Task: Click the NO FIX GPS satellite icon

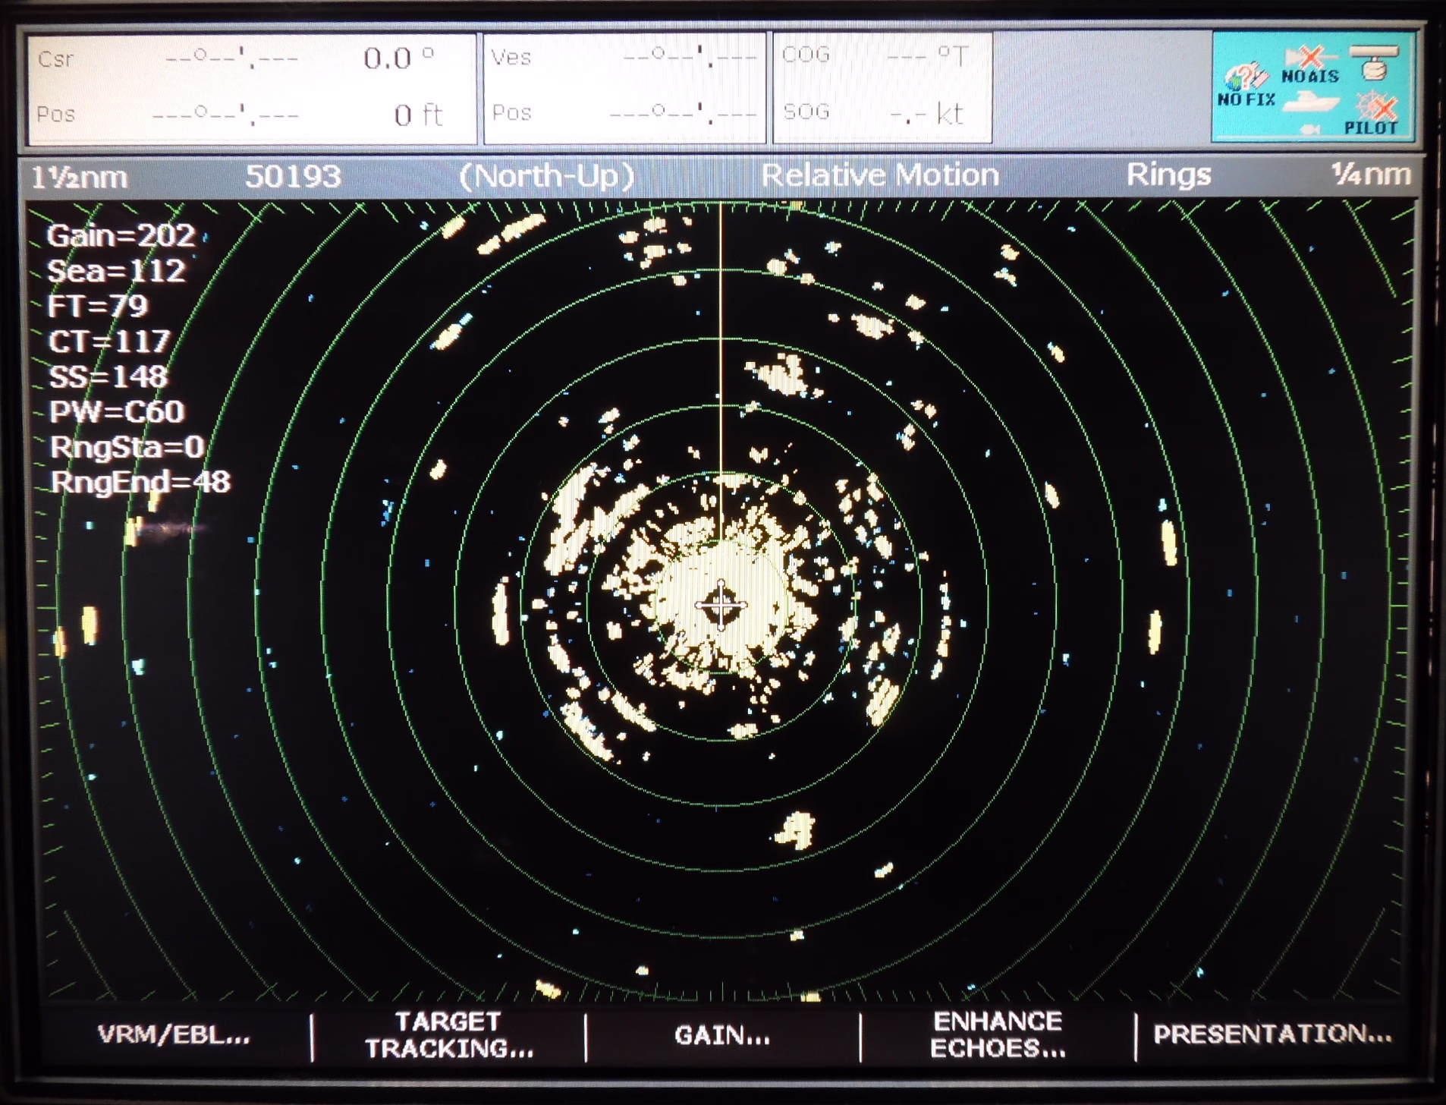Action: pyautogui.click(x=1246, y=83)
